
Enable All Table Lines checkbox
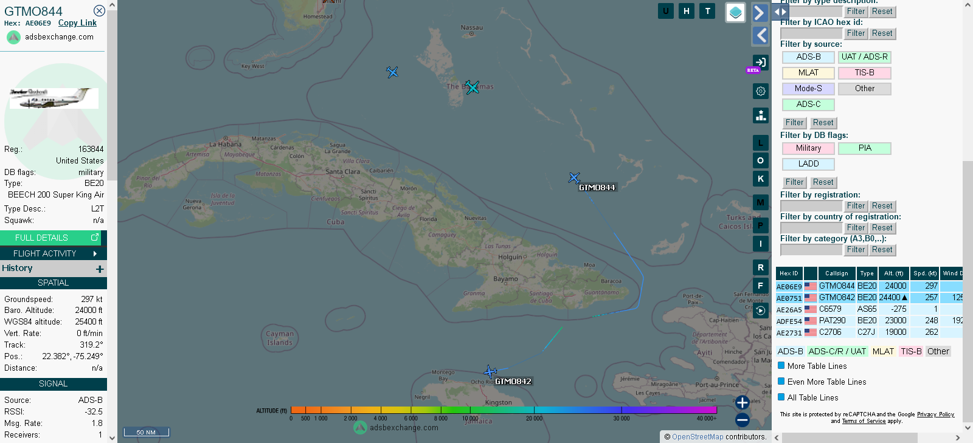click(x=781, y=397)
